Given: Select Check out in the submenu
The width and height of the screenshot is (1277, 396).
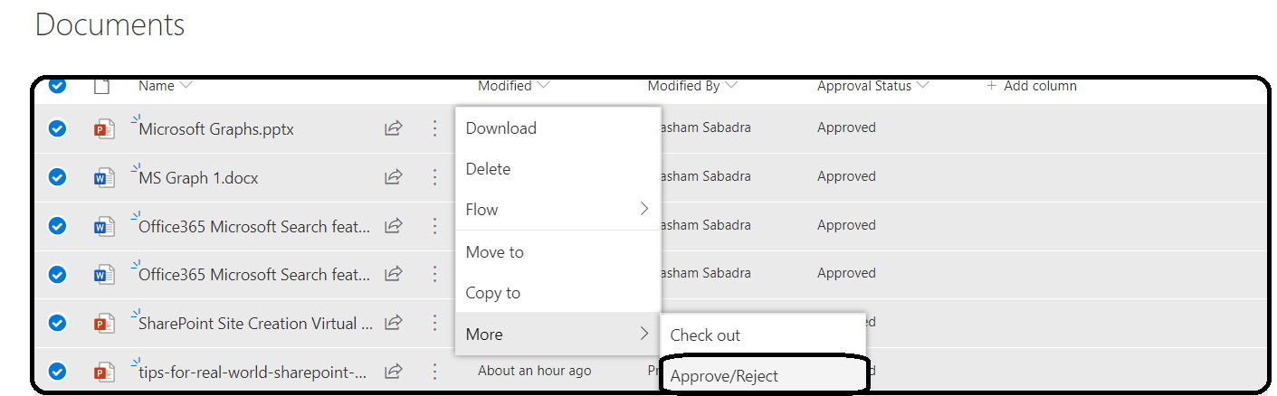Looking at the screenshot, I should [x=763, y=335].
